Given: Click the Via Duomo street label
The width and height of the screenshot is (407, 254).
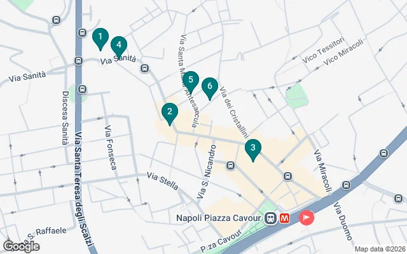Looking at the screenshot, I should (343, 221).
